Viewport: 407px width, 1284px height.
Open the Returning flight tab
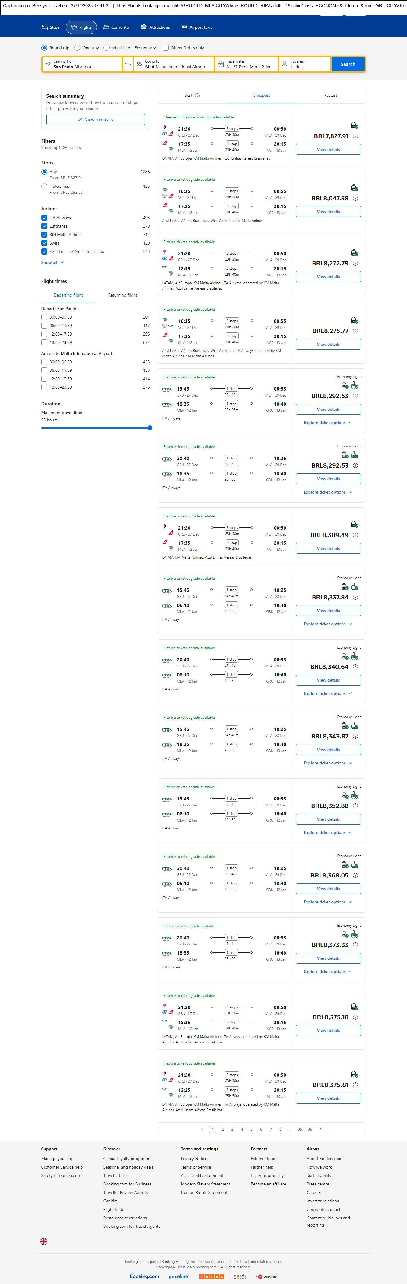[x=122, y=295]
